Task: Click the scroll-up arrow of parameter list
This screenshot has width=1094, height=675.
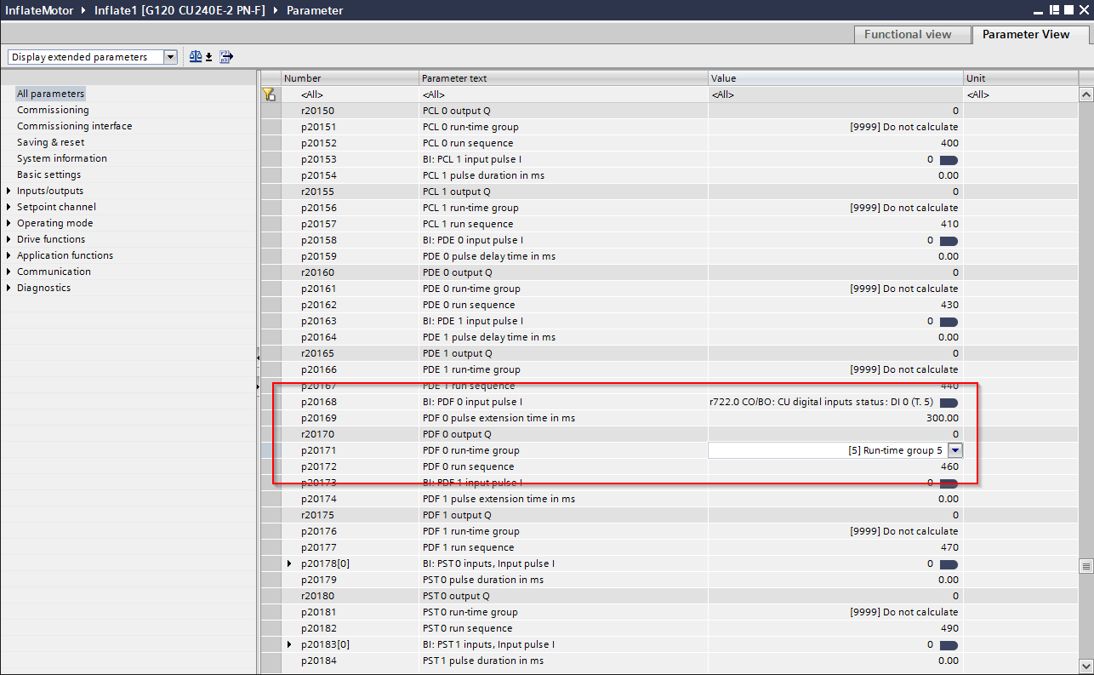Action: 1085,93
